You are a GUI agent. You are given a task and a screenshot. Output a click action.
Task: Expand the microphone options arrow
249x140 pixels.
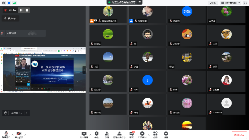(x=12, y=135)
